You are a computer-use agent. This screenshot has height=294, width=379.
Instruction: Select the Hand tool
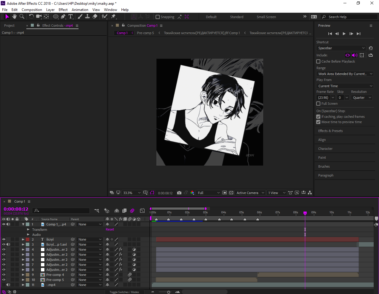coord(14,17)
